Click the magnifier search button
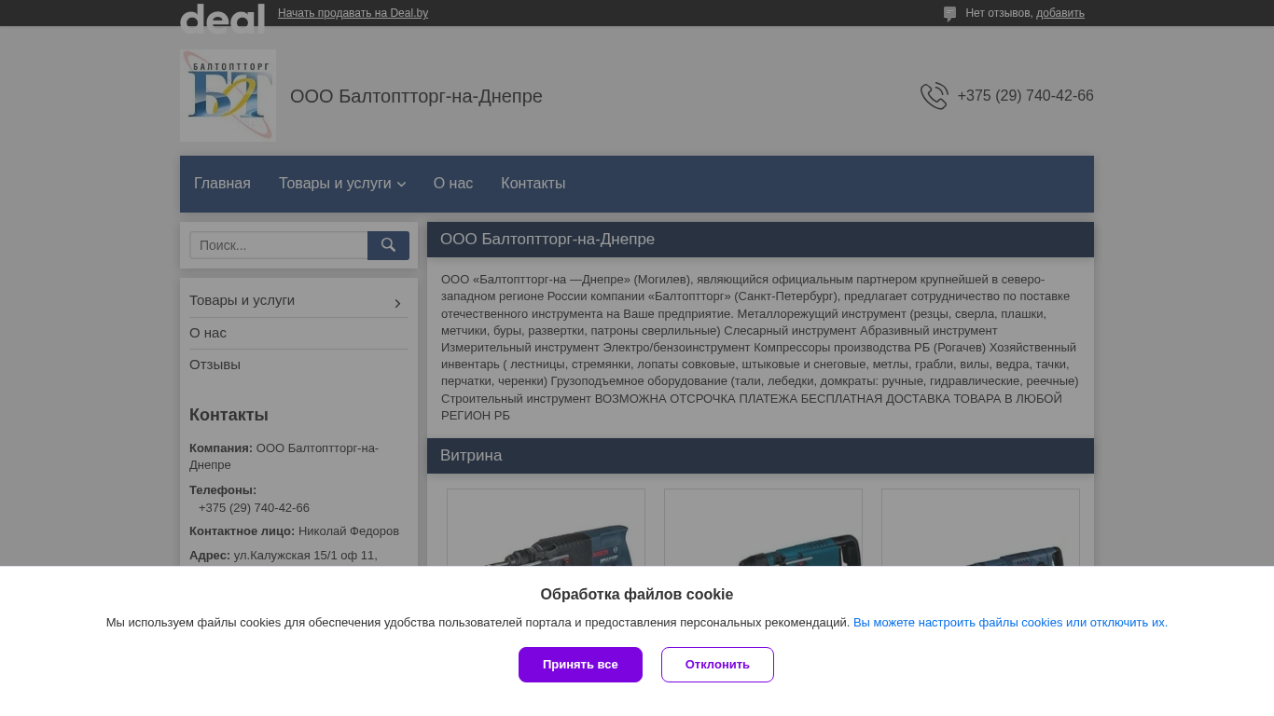Screen dimensions: 1274x716 pos(388,245)
